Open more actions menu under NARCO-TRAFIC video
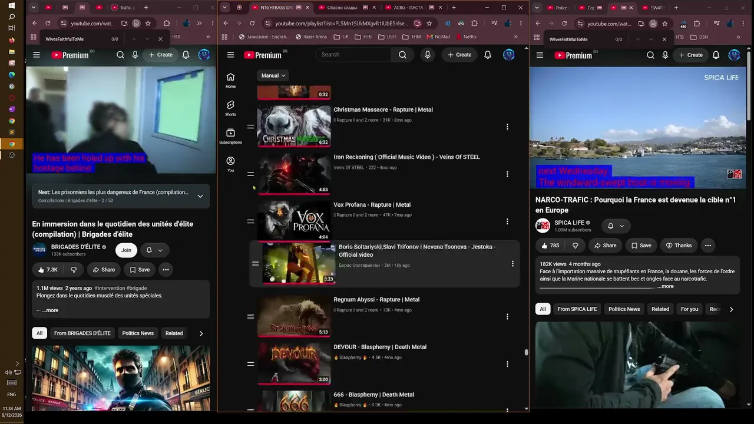754x424 pixels. 707,246
